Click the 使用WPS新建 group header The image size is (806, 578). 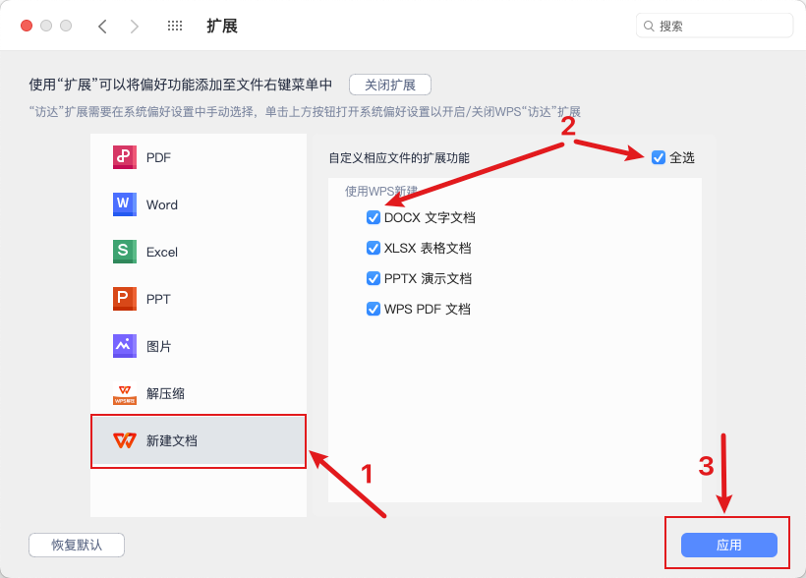(381, 192)
